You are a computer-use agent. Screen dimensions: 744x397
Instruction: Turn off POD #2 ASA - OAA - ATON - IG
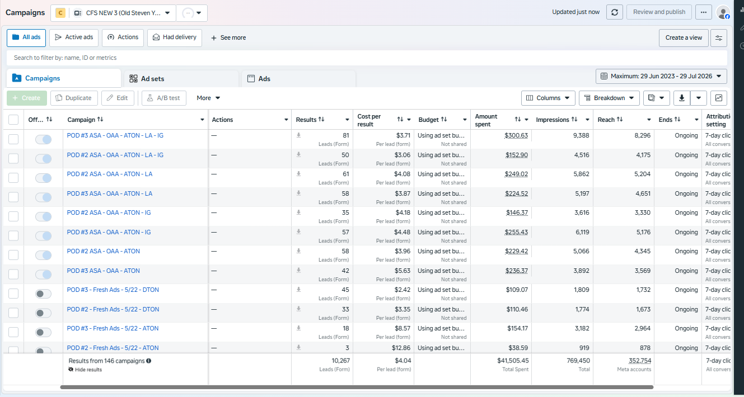coord(43,216)
